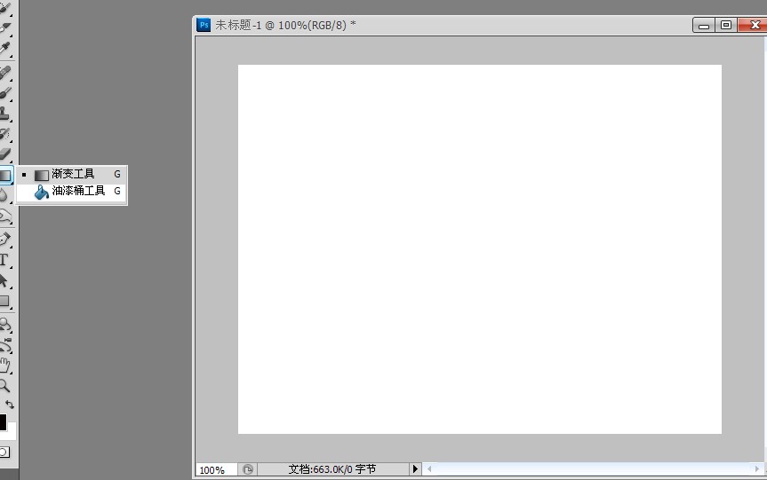Viewport: 767px width, 480px height.
Task: Choose 渐变工具 from the flyout menu
Action: tap(71, 174)
